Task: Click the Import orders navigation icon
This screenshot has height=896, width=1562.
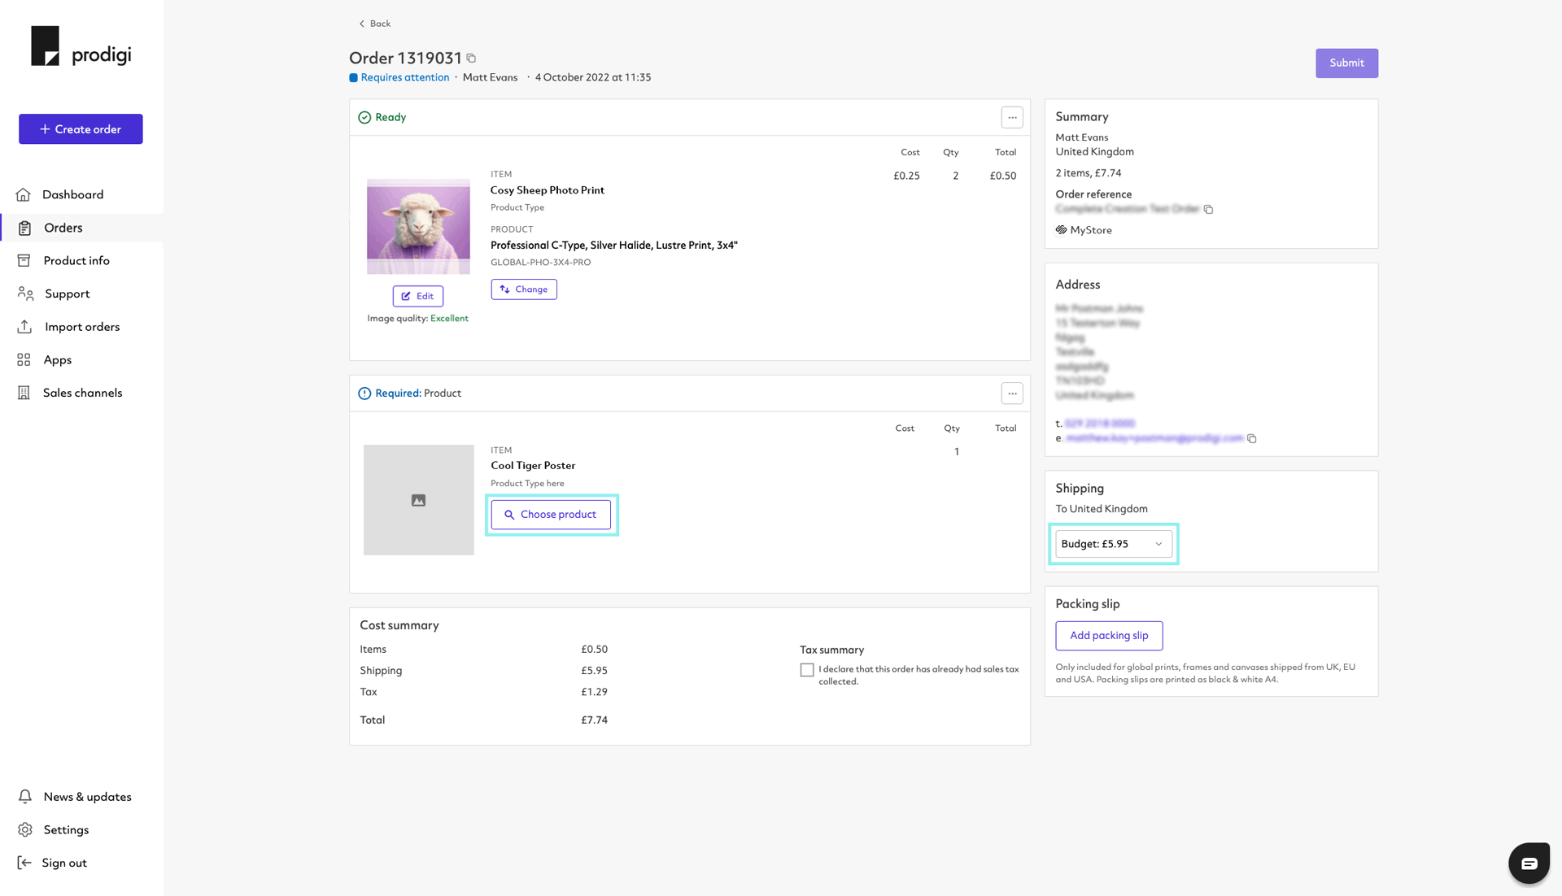Action: (24, 326)
